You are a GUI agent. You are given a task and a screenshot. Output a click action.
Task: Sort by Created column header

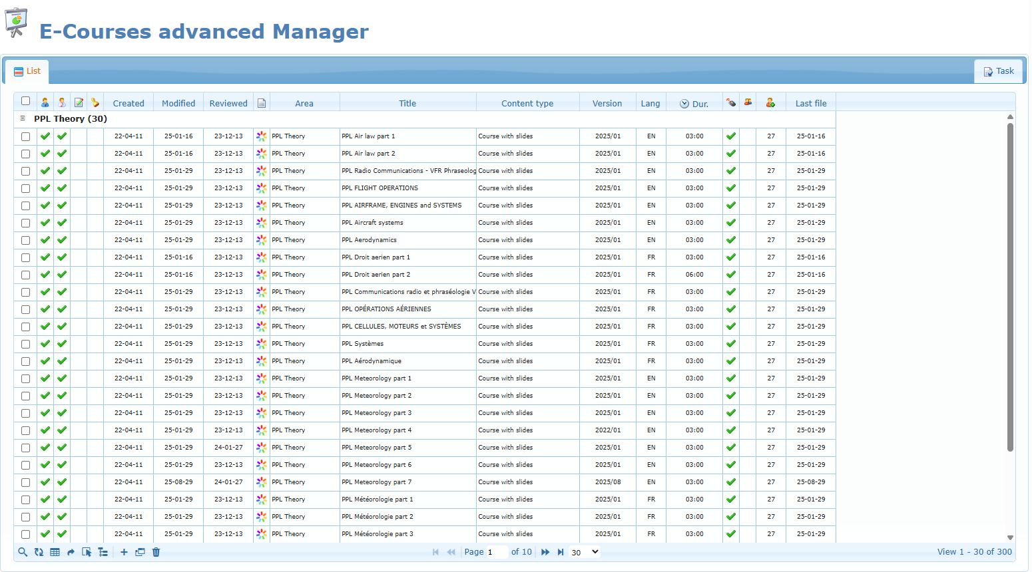click(x=129, y=103)
